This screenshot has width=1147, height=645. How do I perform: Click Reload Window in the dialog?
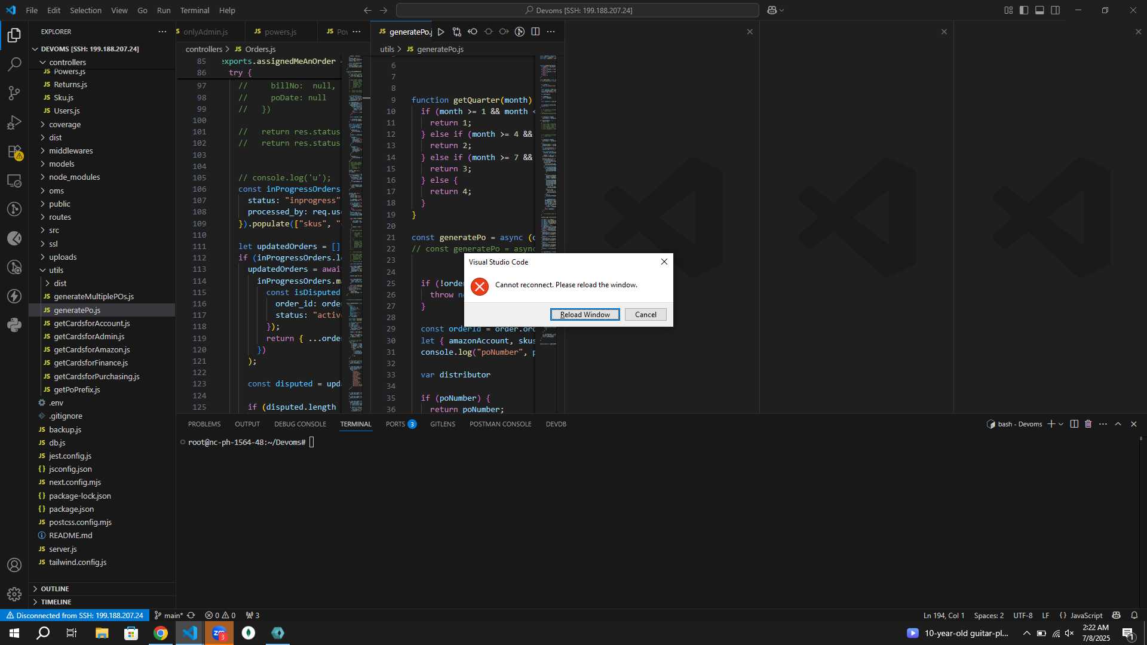585,315
